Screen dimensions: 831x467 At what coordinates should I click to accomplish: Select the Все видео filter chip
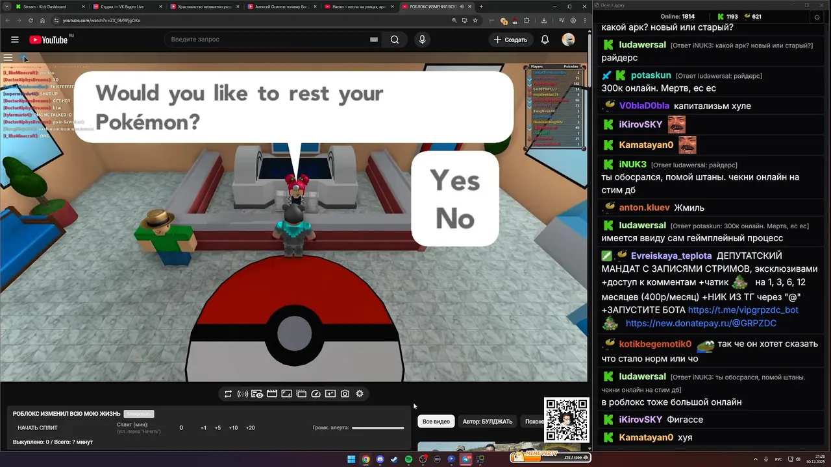pyautogui.click(x=436, y=422)
